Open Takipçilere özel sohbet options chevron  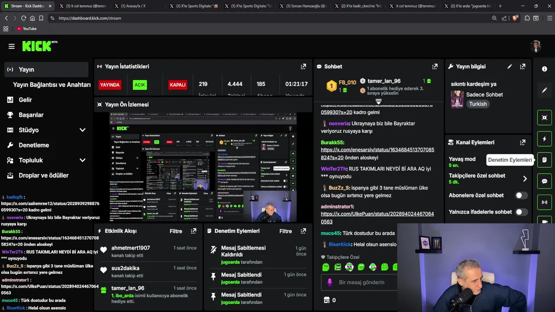(525, 179)
